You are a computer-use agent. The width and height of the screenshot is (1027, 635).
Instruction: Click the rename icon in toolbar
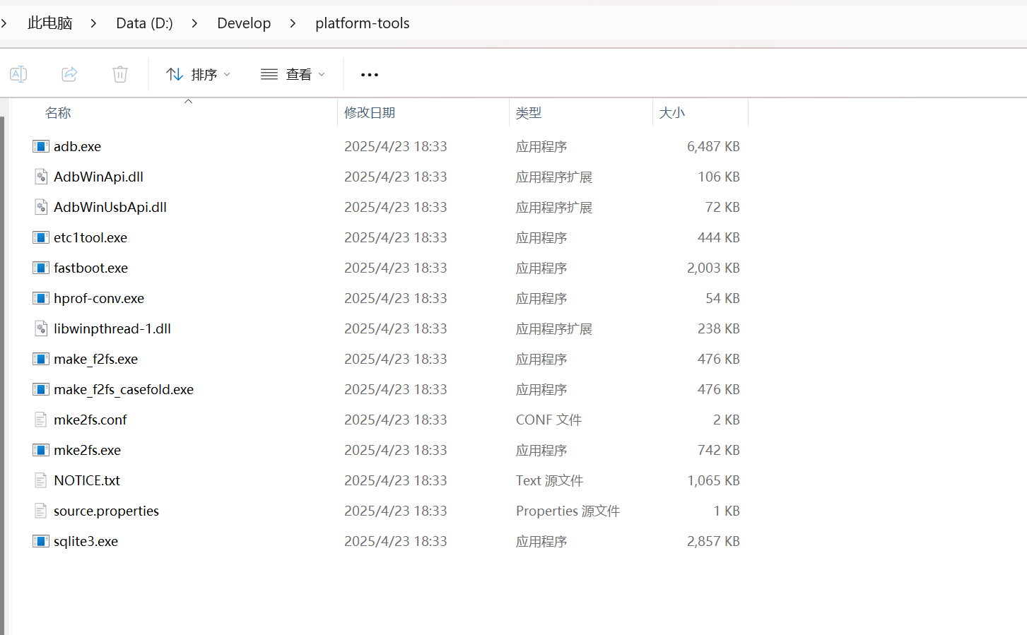18,74
